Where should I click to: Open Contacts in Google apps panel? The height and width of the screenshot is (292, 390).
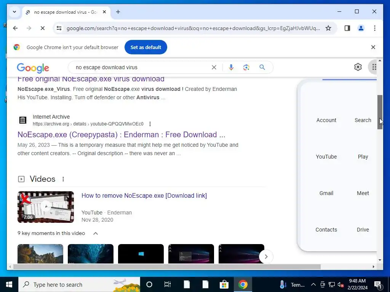coord(326,230)
